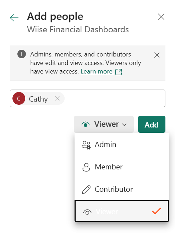
Task: Choose Member from role list
Action: [122, 167]
